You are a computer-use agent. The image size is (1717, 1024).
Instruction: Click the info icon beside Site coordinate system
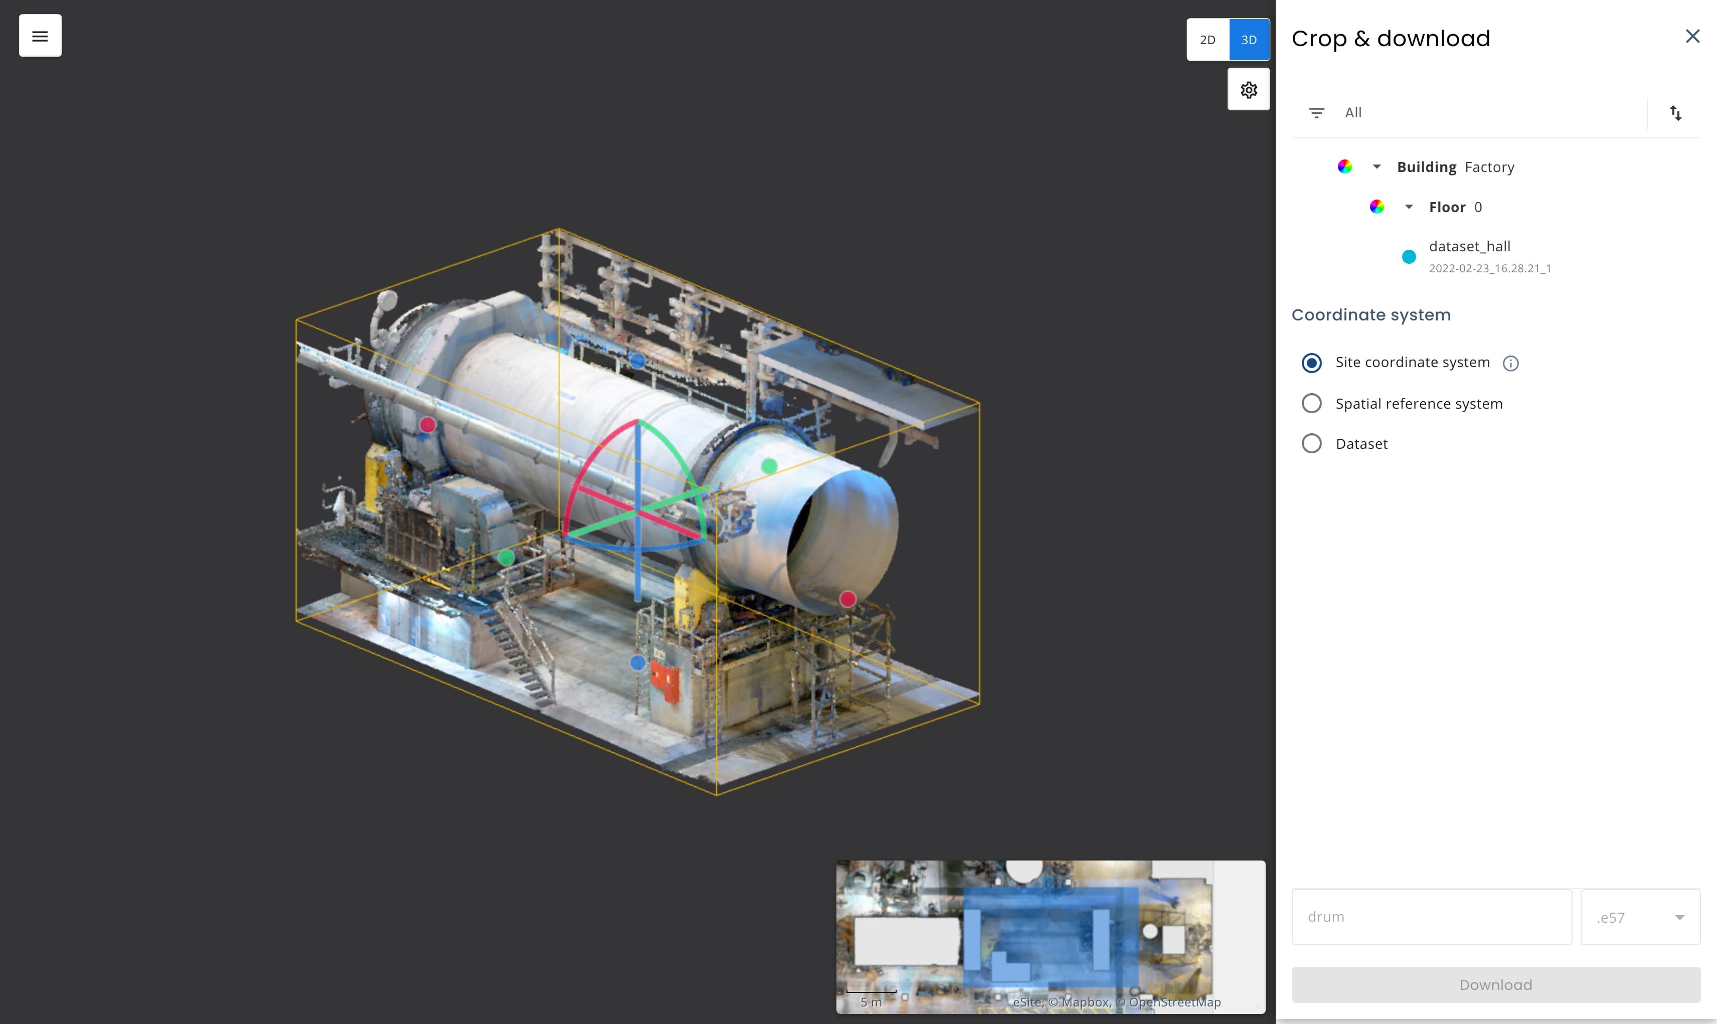coord(1510,363)
